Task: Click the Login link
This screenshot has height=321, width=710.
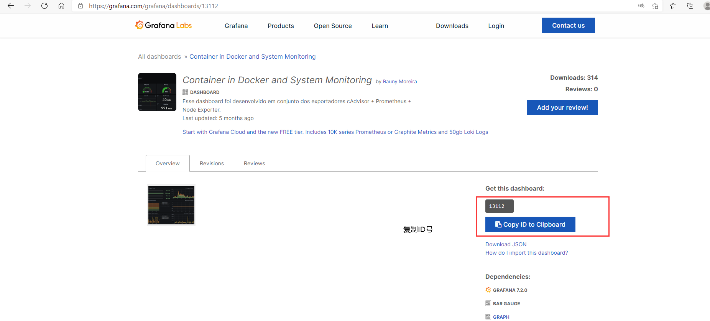Action: click(x=496, y=26)
